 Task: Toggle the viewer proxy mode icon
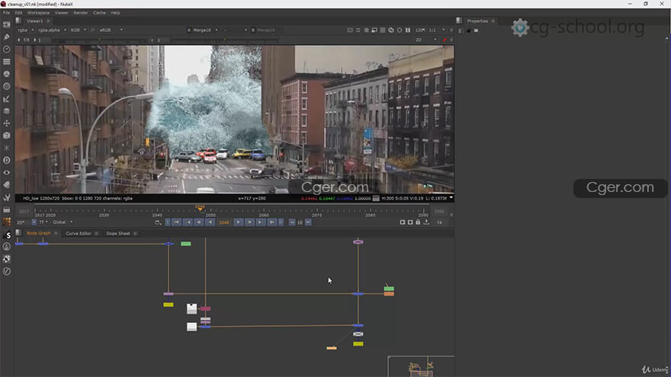click(383, 30)
